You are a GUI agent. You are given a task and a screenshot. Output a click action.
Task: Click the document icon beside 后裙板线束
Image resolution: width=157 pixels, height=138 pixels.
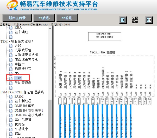pos(11,69)
